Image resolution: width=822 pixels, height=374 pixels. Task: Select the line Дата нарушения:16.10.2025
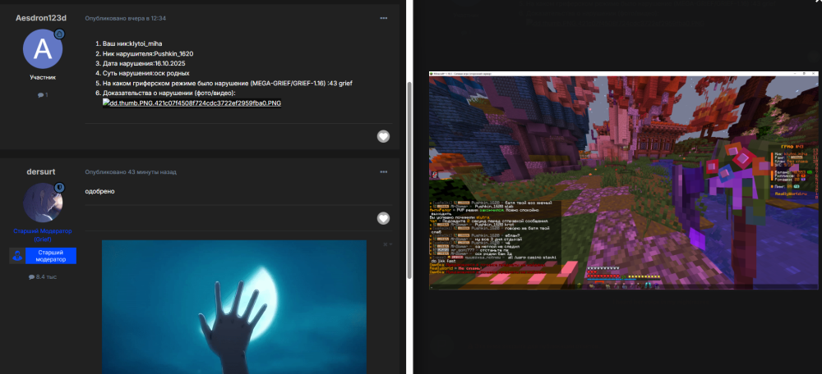141,63
